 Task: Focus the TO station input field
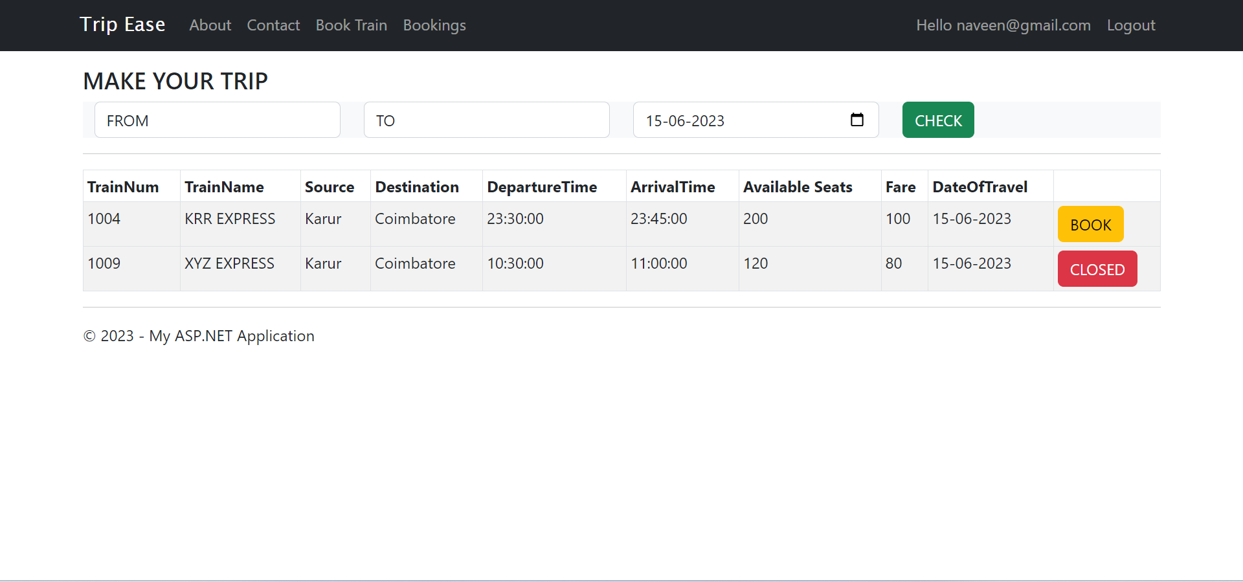487,120
